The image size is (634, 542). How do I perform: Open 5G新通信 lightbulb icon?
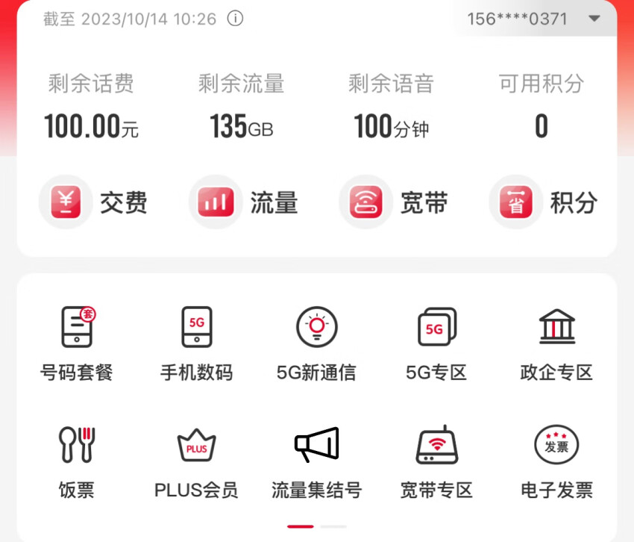317,327
